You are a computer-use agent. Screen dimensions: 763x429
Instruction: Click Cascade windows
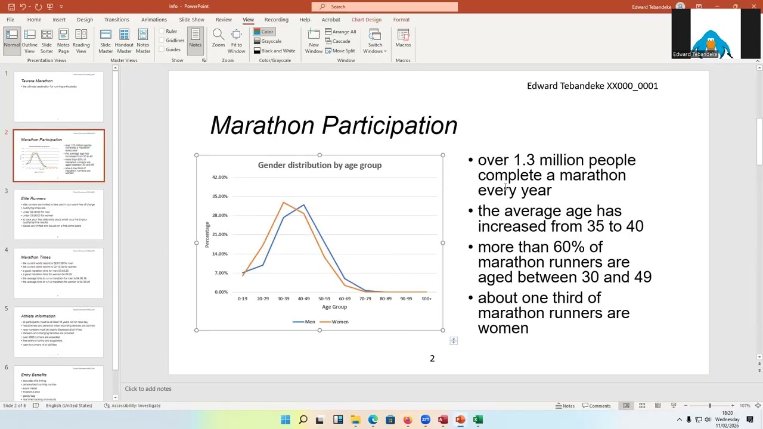[337, 41]
